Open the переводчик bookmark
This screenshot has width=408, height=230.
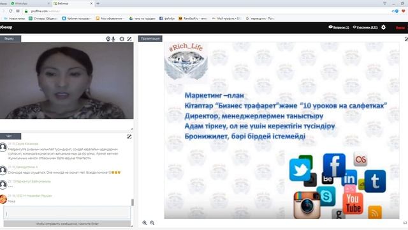click(259, 19)
